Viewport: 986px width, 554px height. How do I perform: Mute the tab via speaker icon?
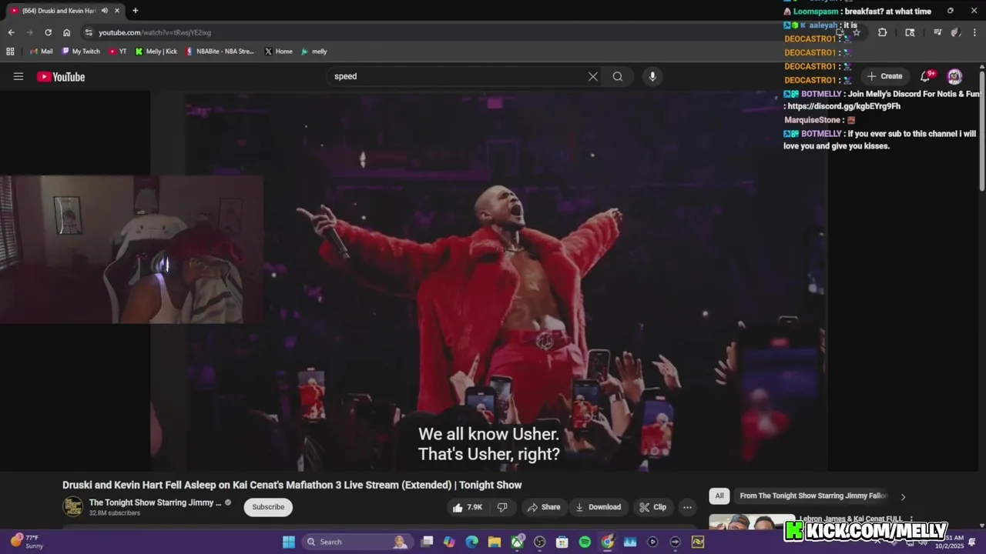click(104, 11)
